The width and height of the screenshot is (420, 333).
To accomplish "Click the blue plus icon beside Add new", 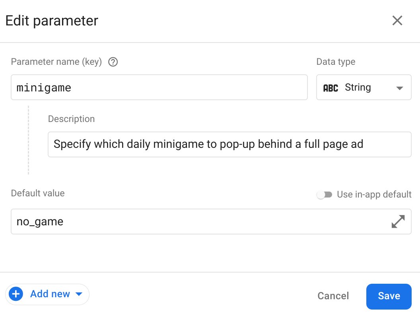I will [16, 294].
